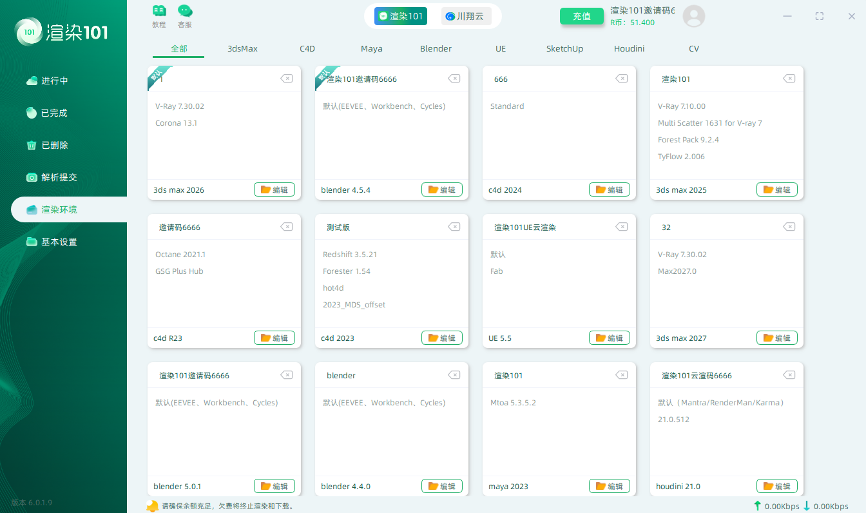This screenshot has width=866, height=513.
Task: Open the 已删除 deleted tasks page
Action: click(69, 145)
